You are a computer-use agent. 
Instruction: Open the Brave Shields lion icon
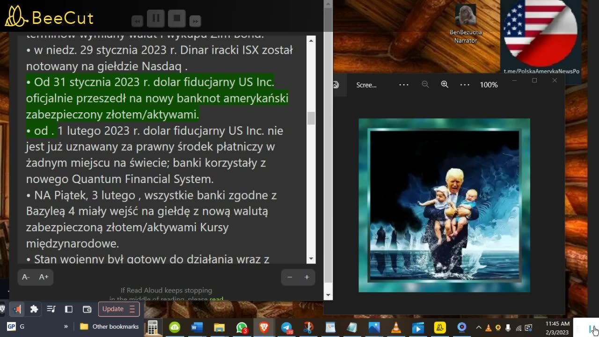point(2,309)
